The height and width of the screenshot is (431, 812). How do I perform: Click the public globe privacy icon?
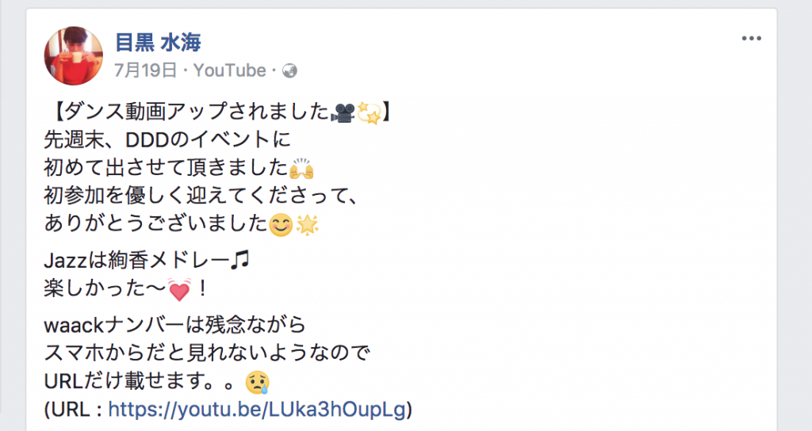coord(290,71)
